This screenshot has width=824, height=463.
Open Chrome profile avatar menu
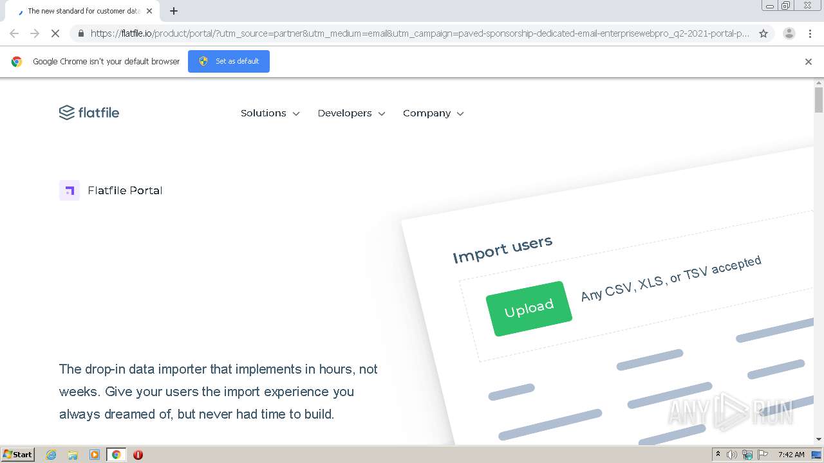[x=789, y=33]
